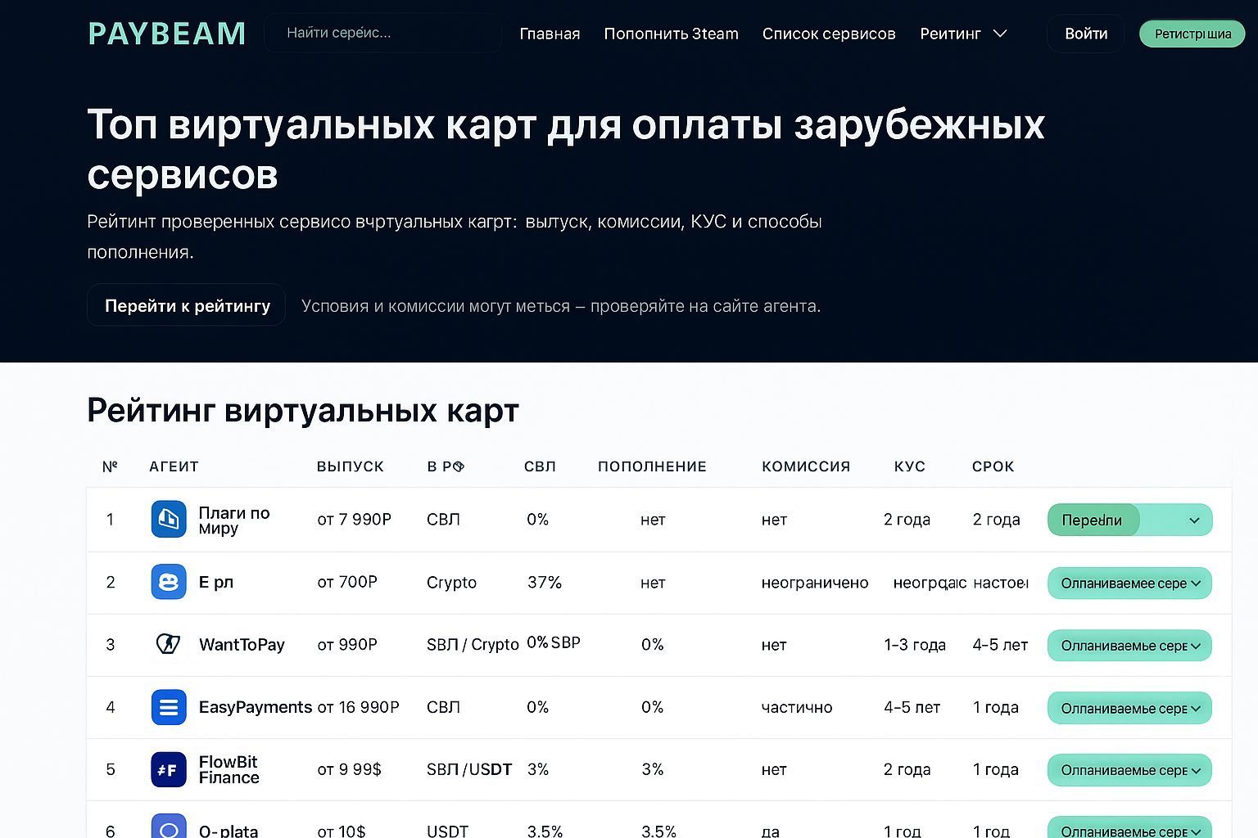Image resolution: width=1258 pixels, height=838 pixels.
Task: Expand the services dropdown in row 2
Action: click(1129, 583)
